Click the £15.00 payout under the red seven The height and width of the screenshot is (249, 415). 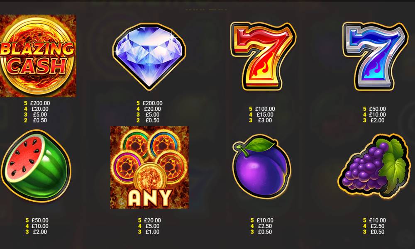tap(265, 115)
